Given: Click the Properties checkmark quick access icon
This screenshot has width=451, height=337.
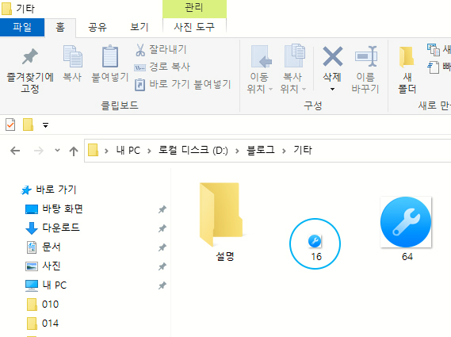Looking at the screenshot, I should (10, 124).
